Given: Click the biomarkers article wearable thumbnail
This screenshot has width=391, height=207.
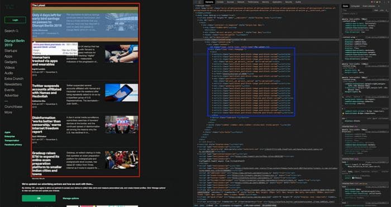Looking at the screenshot, I should [x=121, y=53].
